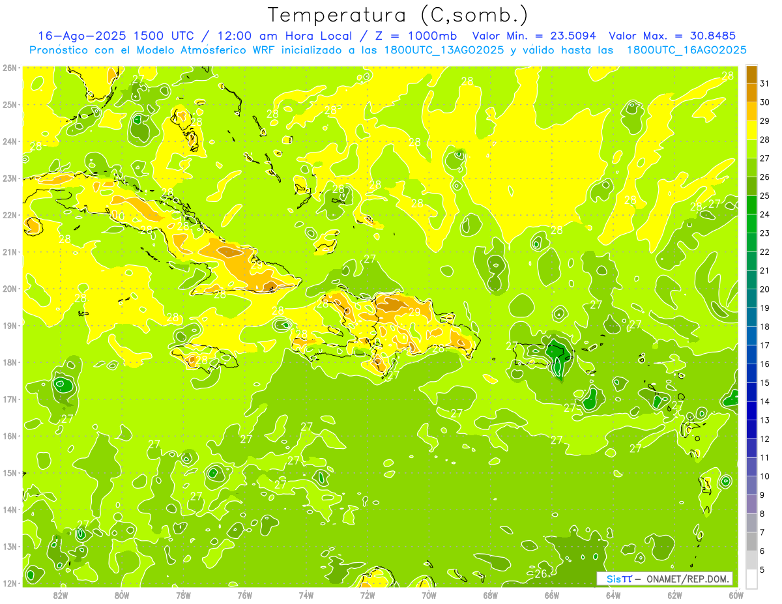The height and width of the screenshot is (604, 782).
Task: Click the orange color bar segment between 30 and 31
Action: click(751, 93)
